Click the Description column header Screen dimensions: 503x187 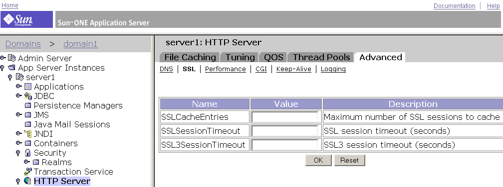click(413, 104)
